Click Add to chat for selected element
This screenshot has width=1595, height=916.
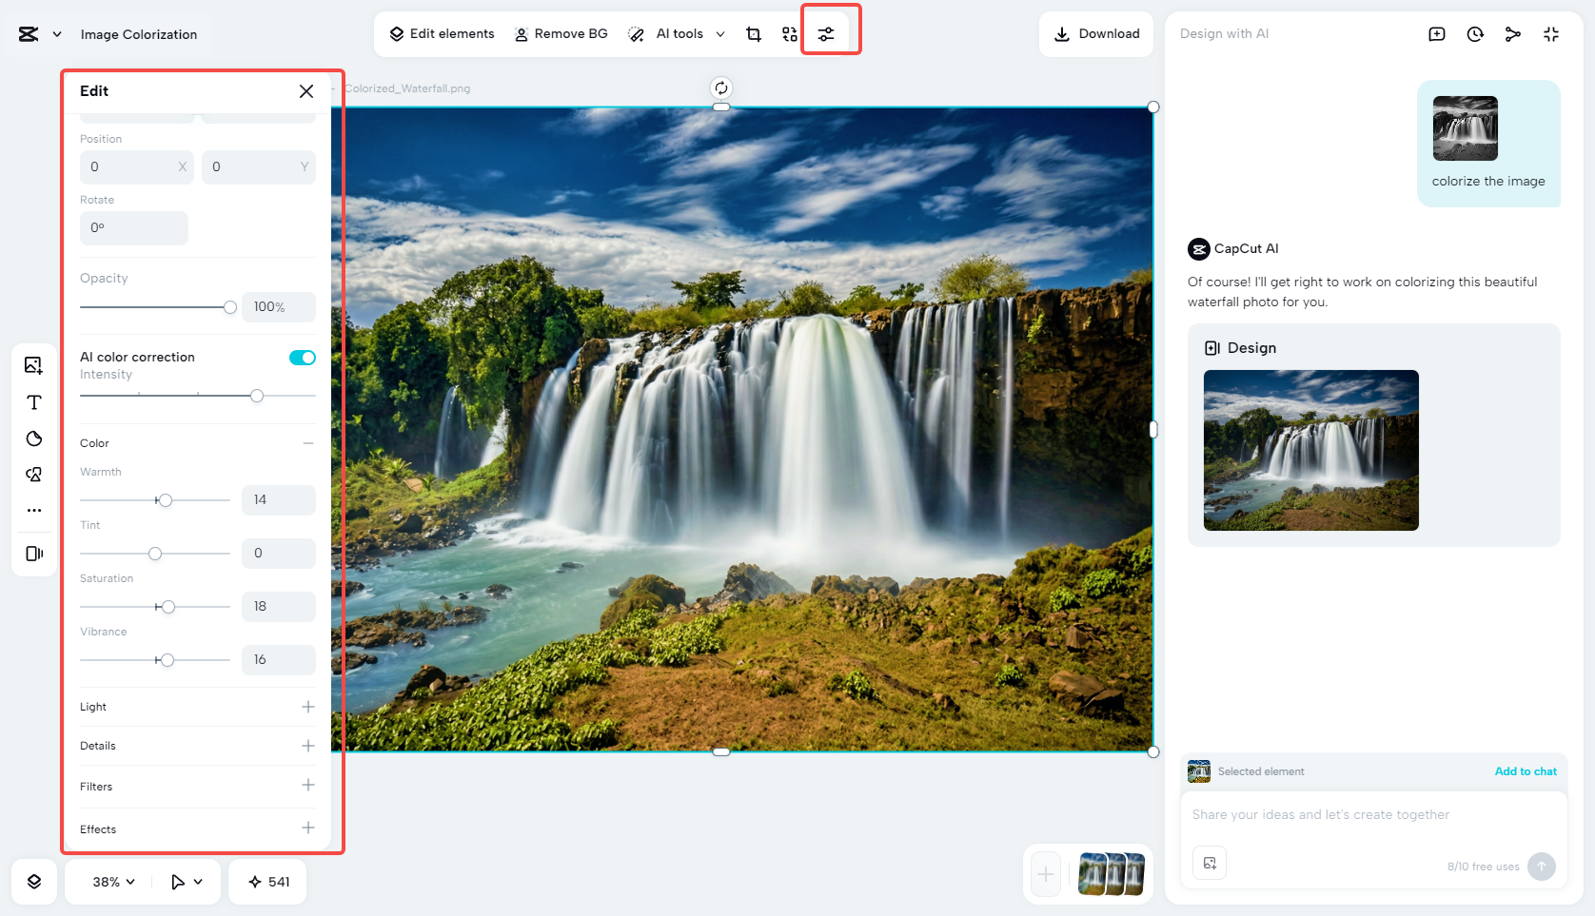click(x=1526, y=771)
